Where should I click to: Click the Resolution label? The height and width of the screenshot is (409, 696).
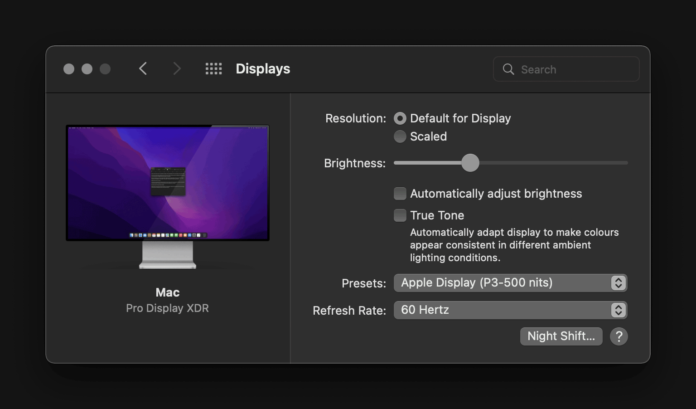pyautogui.click(x=356, y=118)
